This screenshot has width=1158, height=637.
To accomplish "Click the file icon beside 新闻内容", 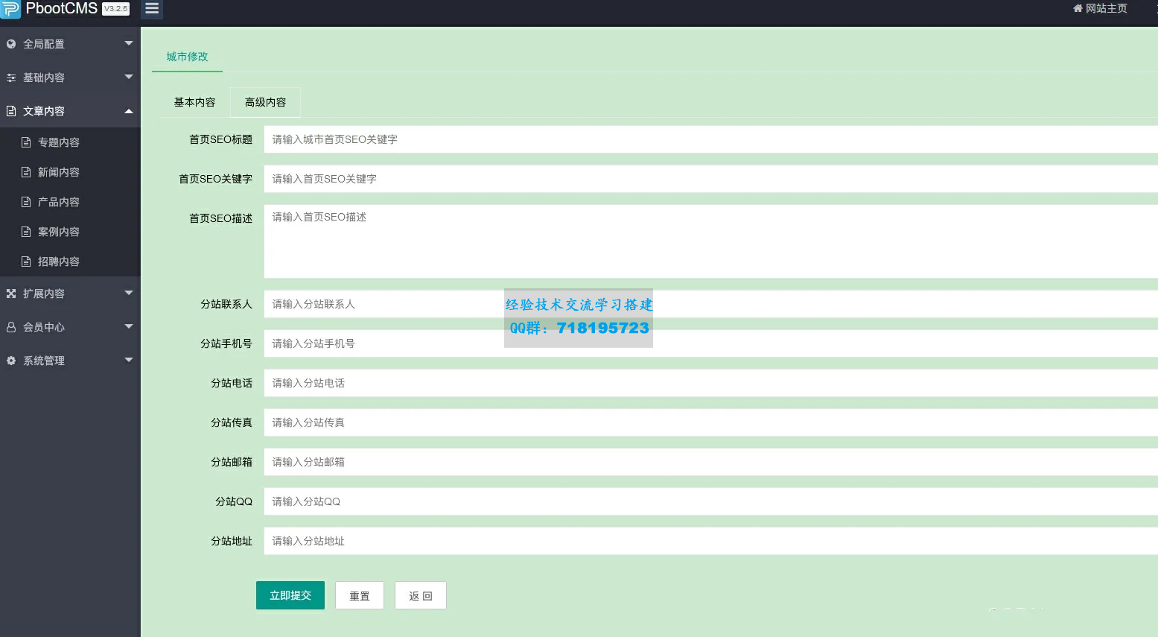I will [26, 172].
